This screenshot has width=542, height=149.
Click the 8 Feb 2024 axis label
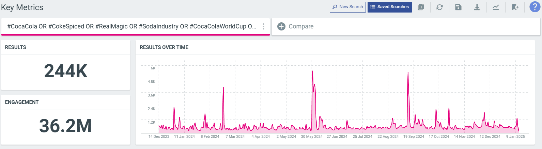coord(210,137)
